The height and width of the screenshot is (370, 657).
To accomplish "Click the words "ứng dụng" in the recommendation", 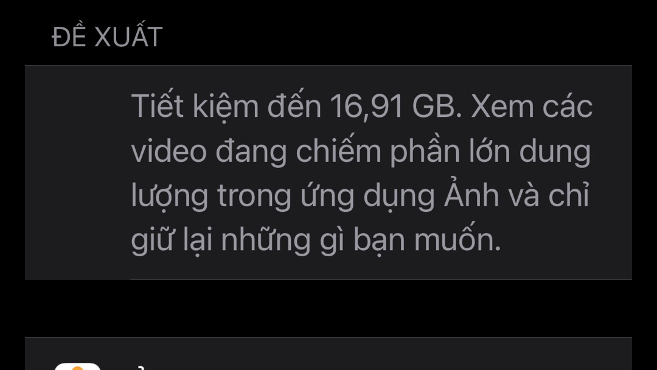I will point(367,196).
